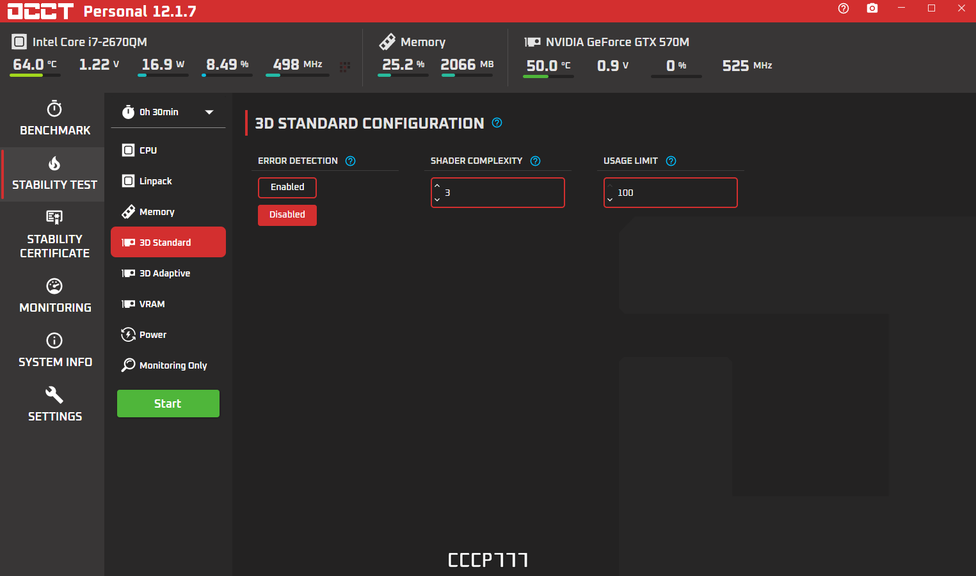Take a screenshot with the camera icon
976x576 pixels.
pyautogui.click(x=872, y=8)
